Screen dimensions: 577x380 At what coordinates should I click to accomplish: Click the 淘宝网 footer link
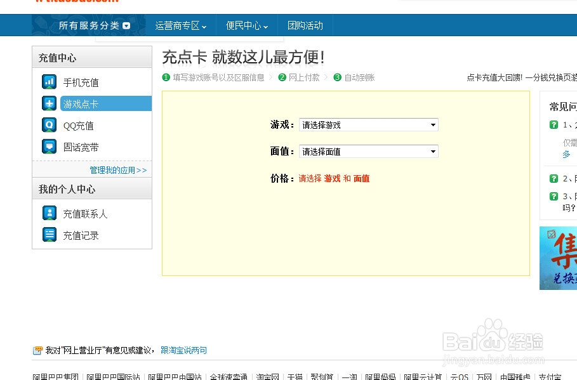[x=267, y=377]
